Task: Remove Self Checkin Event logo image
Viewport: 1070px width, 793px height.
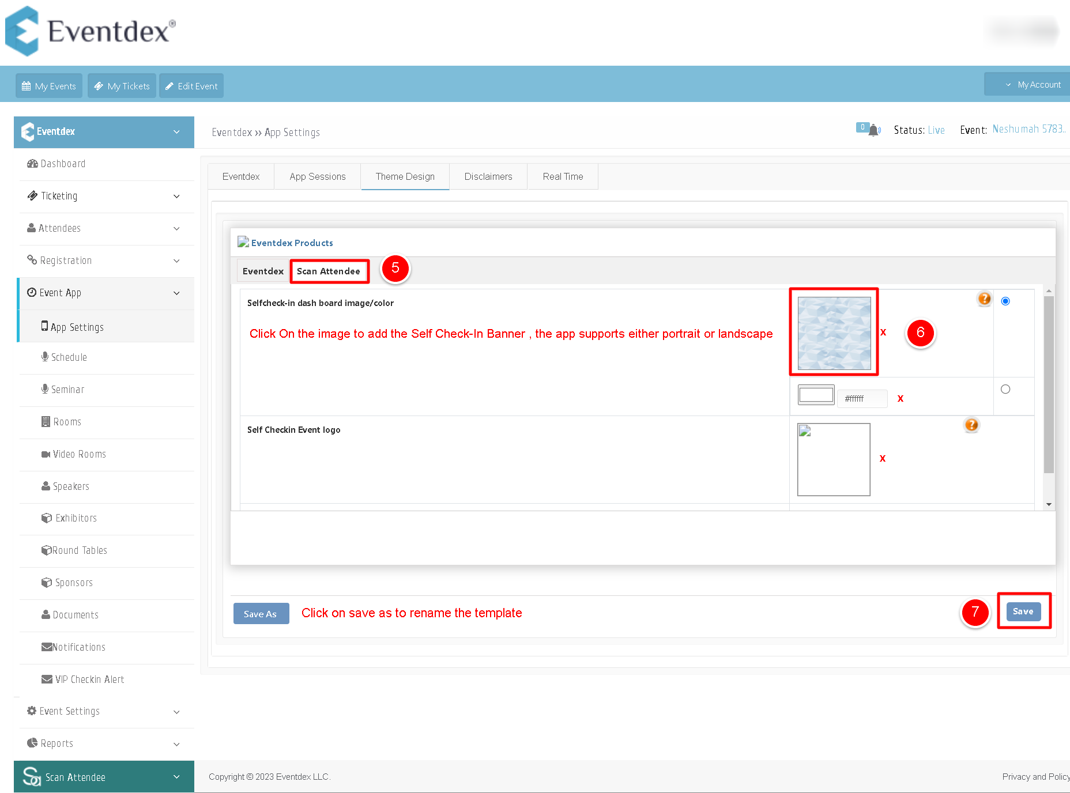Action: point(883,458)
